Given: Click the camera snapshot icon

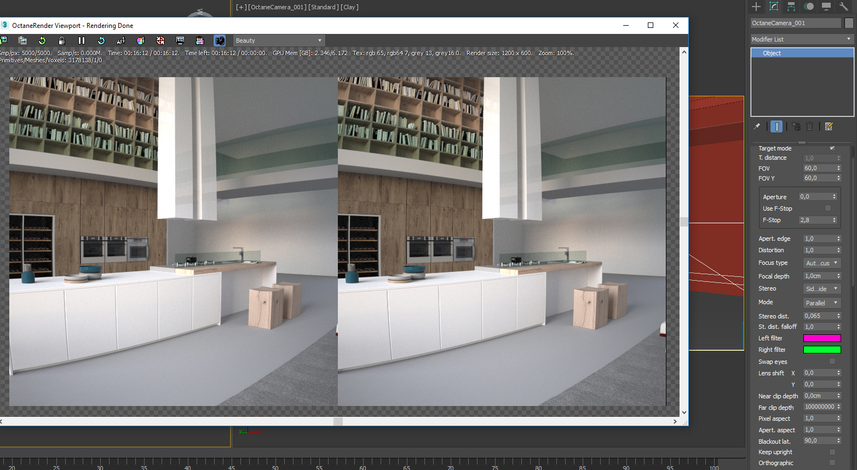Looking at the screenshot, I should (x=220, y=40).
